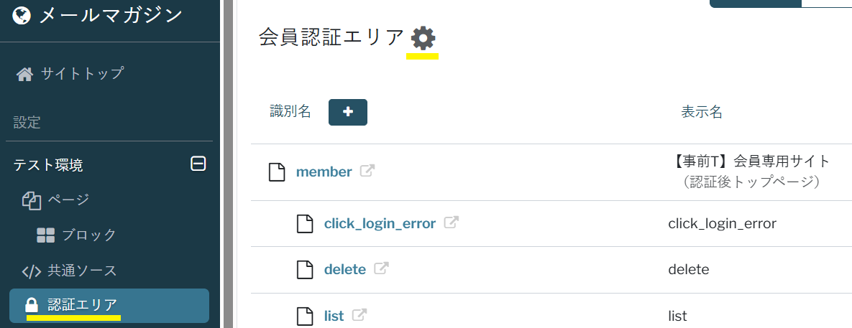Open ページ in the sidebar
Viewport: 852px width, 328px height.
pyautogui.click(x=68, y=199)
